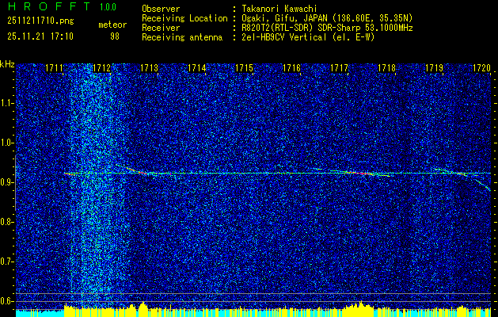This screenshot has height=317, width=498.
Task: Click the 1712 time marker
Action: (x=101, y=68)
